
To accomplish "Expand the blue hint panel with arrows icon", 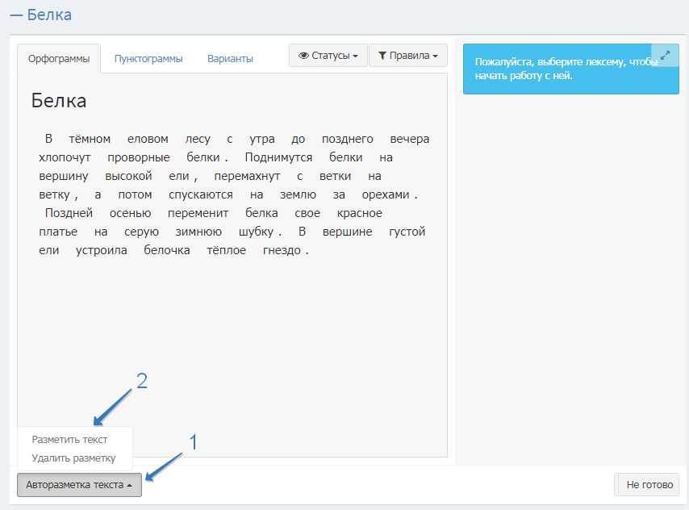I will [x=665, y=56].
